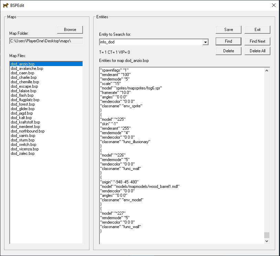Close the BSPEdit window
The width and height of the screenshot is (280, 256).
coord(273,6)
